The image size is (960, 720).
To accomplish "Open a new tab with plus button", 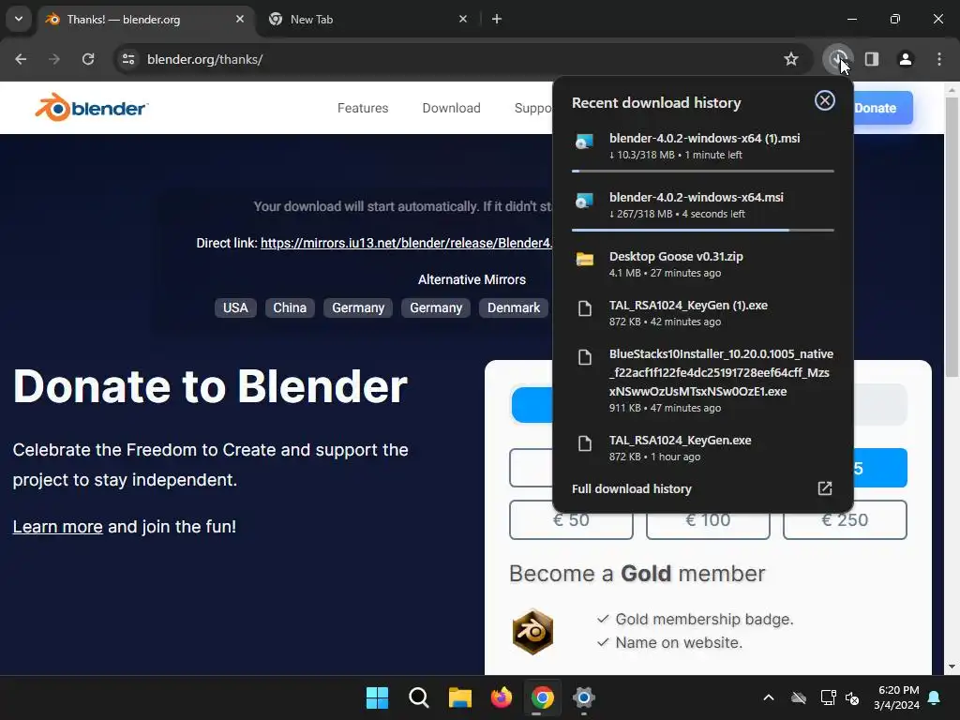I will pyautogui.click(x=497, y=19).
